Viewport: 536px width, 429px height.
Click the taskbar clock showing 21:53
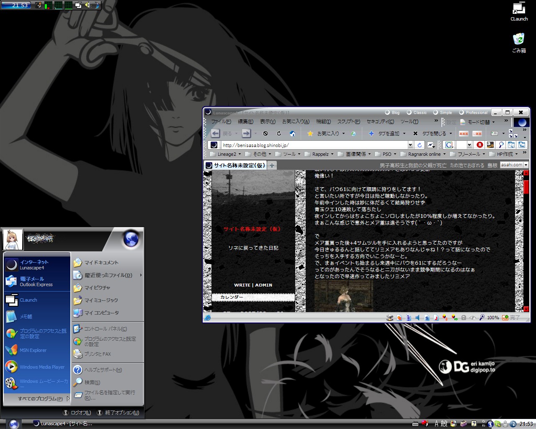click(x=526, y=424)
